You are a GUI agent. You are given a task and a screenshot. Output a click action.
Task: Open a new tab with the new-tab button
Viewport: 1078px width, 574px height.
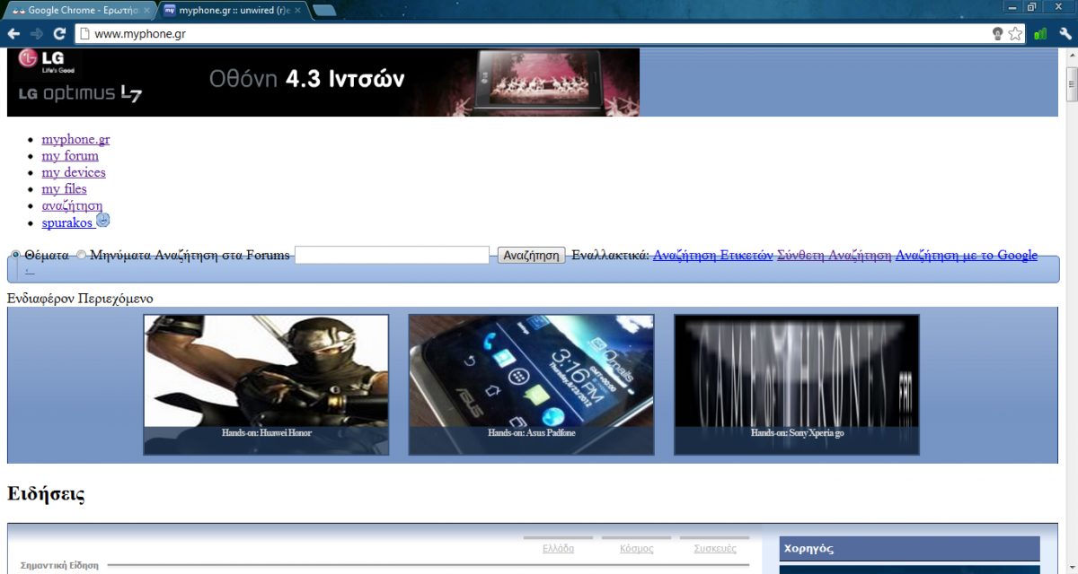pos(324,10)
